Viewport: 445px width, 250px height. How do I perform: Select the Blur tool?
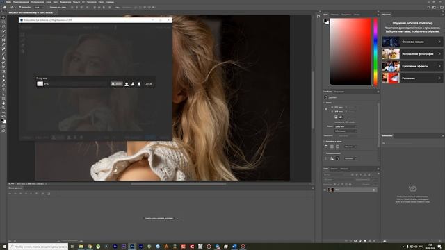tap(3, 76)
